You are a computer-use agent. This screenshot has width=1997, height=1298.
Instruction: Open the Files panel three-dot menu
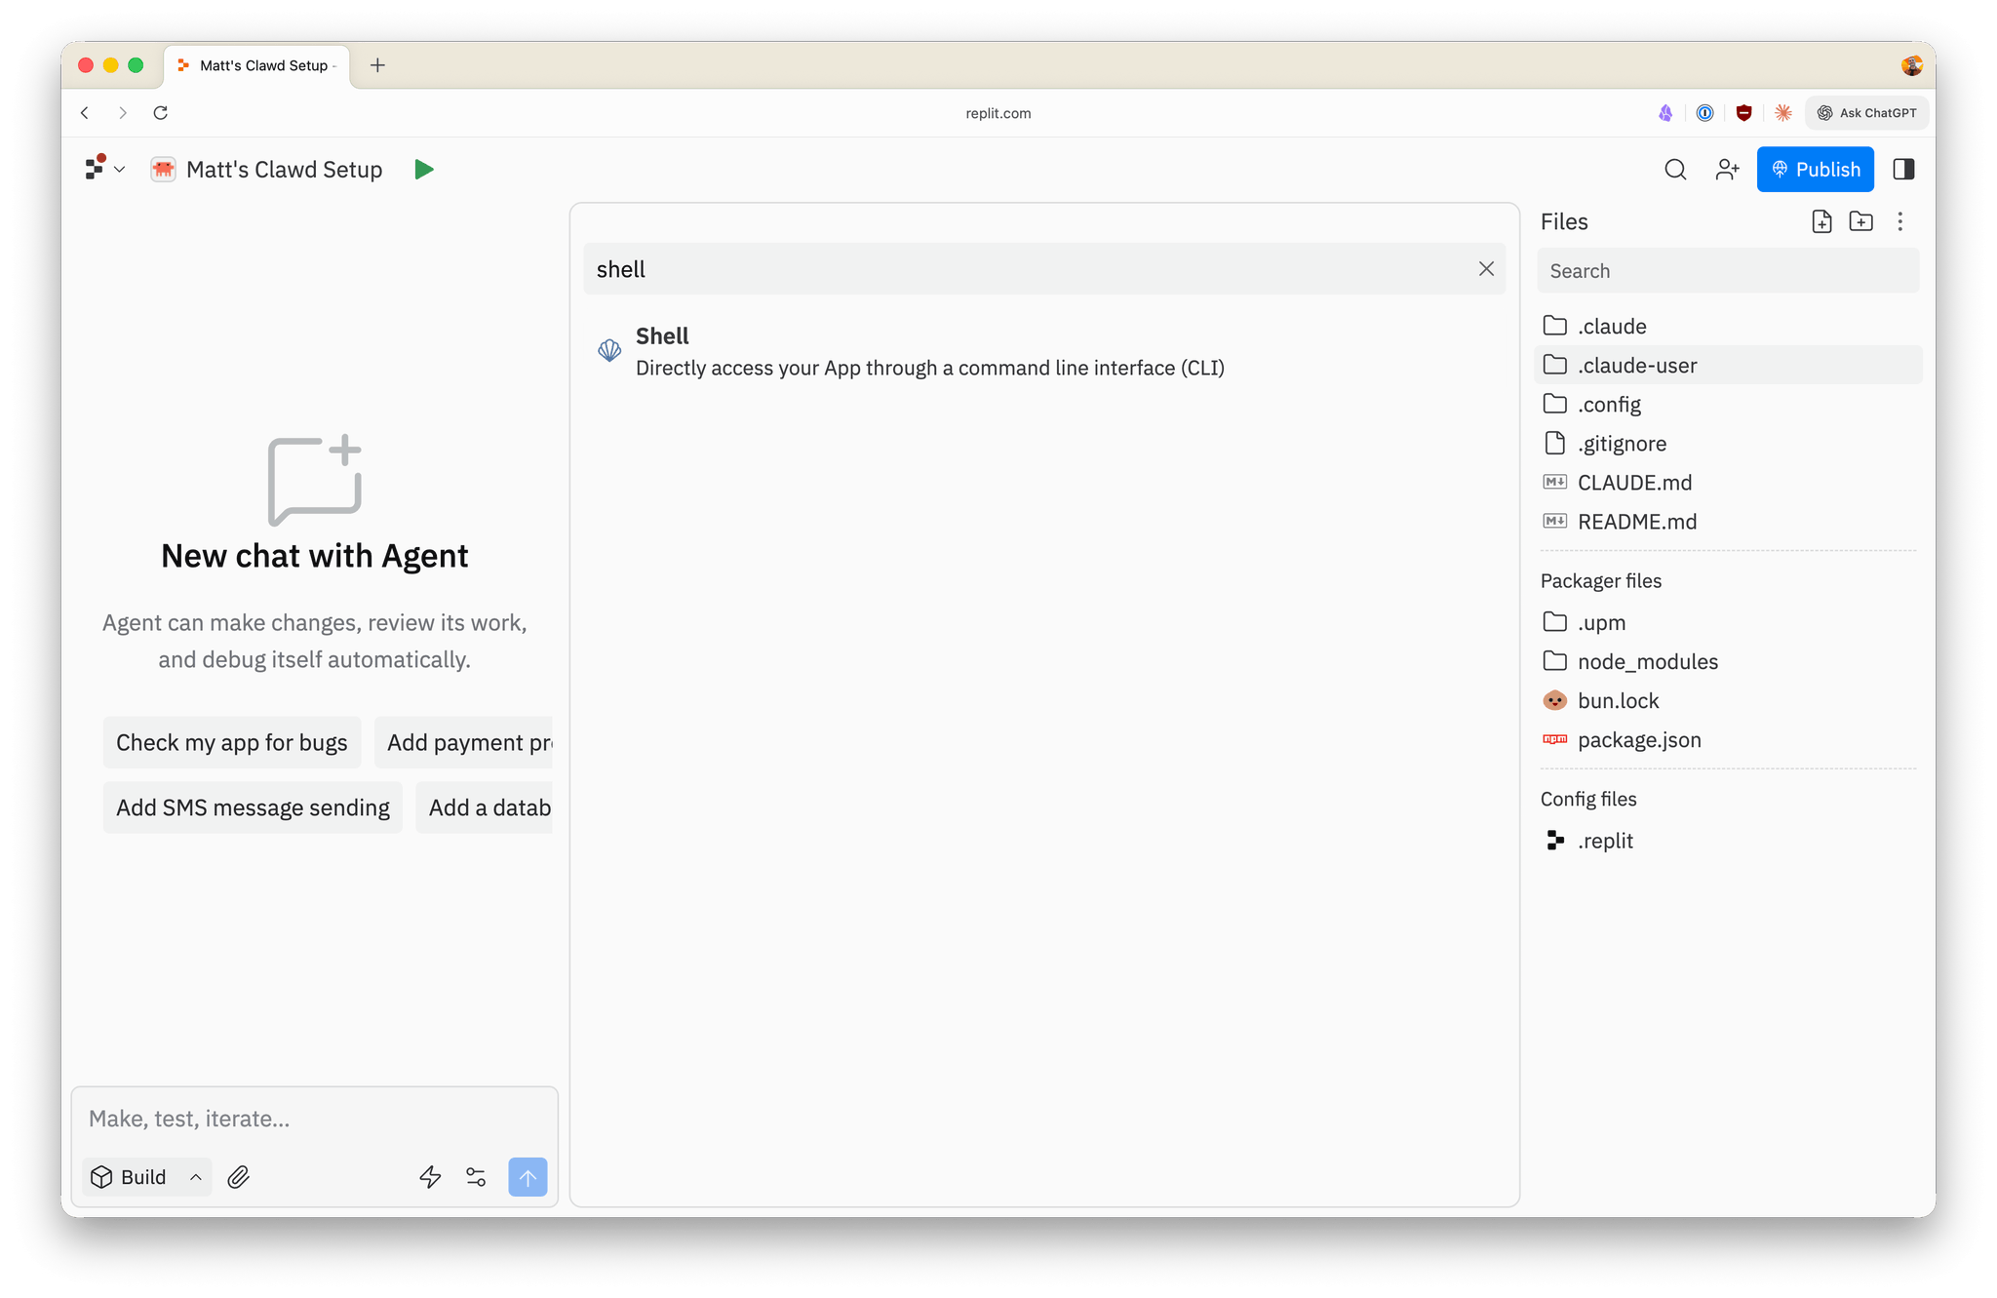[1899, 221]
